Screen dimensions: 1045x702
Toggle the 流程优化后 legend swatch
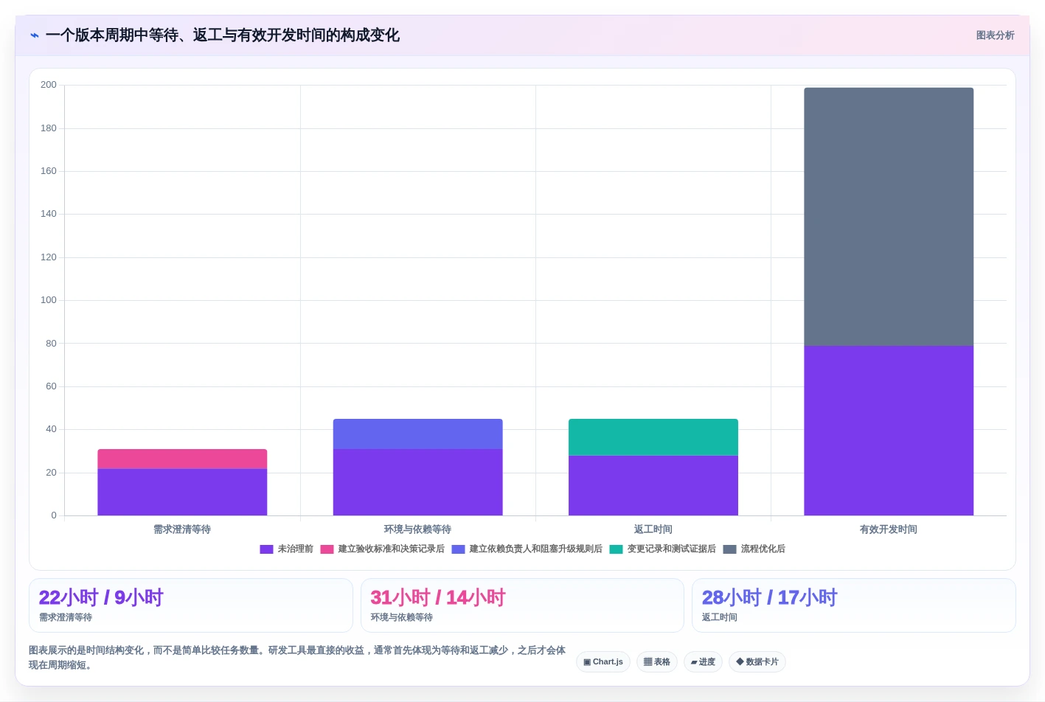pyautogui.click(x=729, y=549)
